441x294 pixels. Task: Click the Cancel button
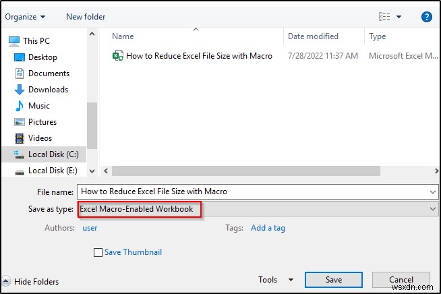coord(401,280)
